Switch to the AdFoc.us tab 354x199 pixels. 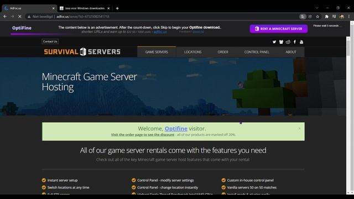(29, 8)
